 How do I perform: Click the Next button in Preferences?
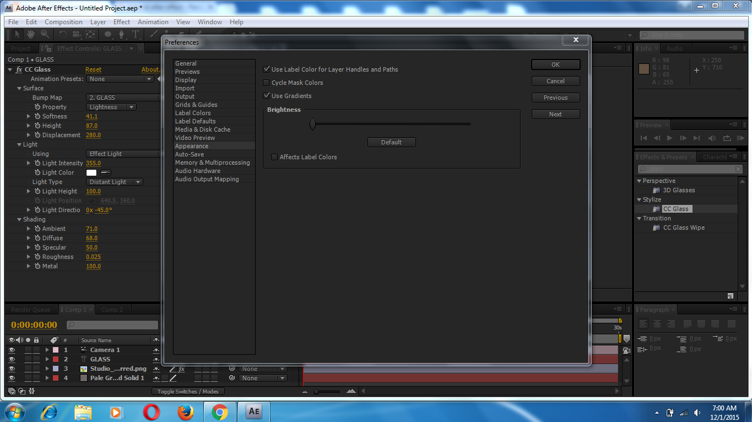(555, 114)
